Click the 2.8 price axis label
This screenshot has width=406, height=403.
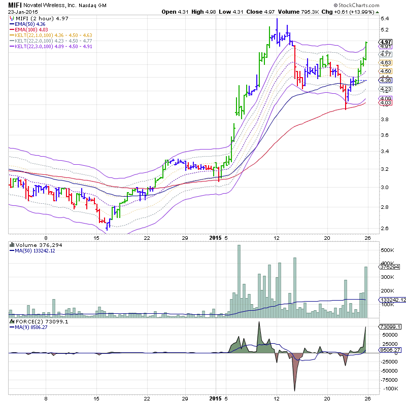385,207
